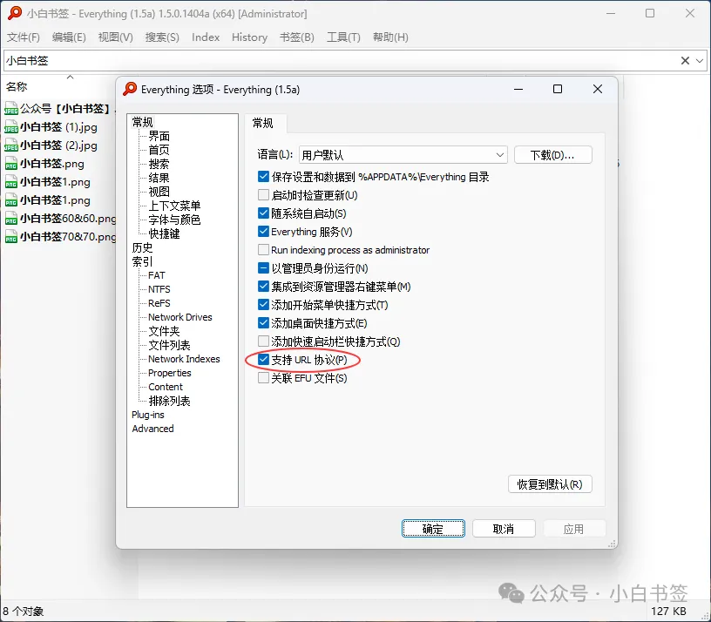Click the JPEG icon beside 小白书签 (1).jpg

tap(12, 127)
